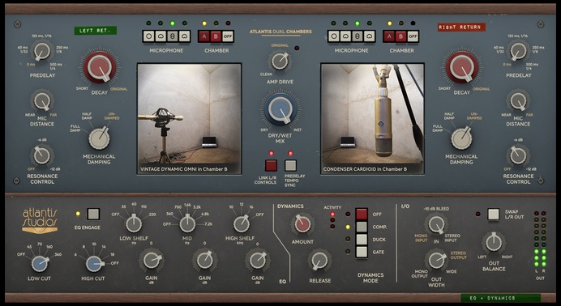Click the Vintage Dynamic Omni chamber image
The width and height of the screenshot is (561, 306).
[x=189, y=118]
